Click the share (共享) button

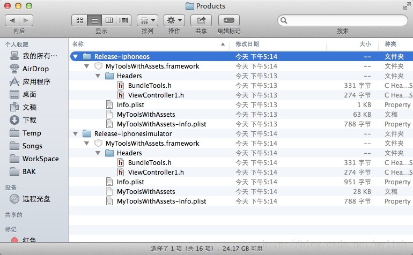point(201,20)
